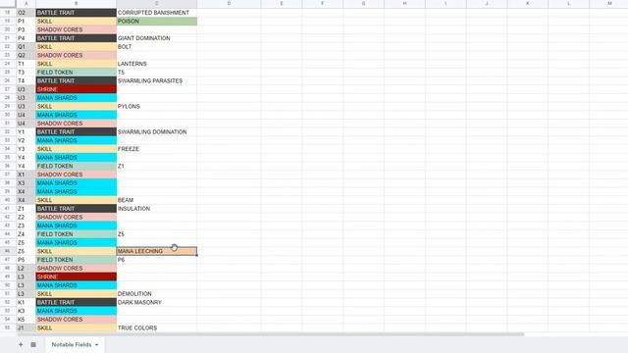Image resolution: width=628 pixels, height=353 pixels.
Task: Select column A header
Action: pos(26,4)
